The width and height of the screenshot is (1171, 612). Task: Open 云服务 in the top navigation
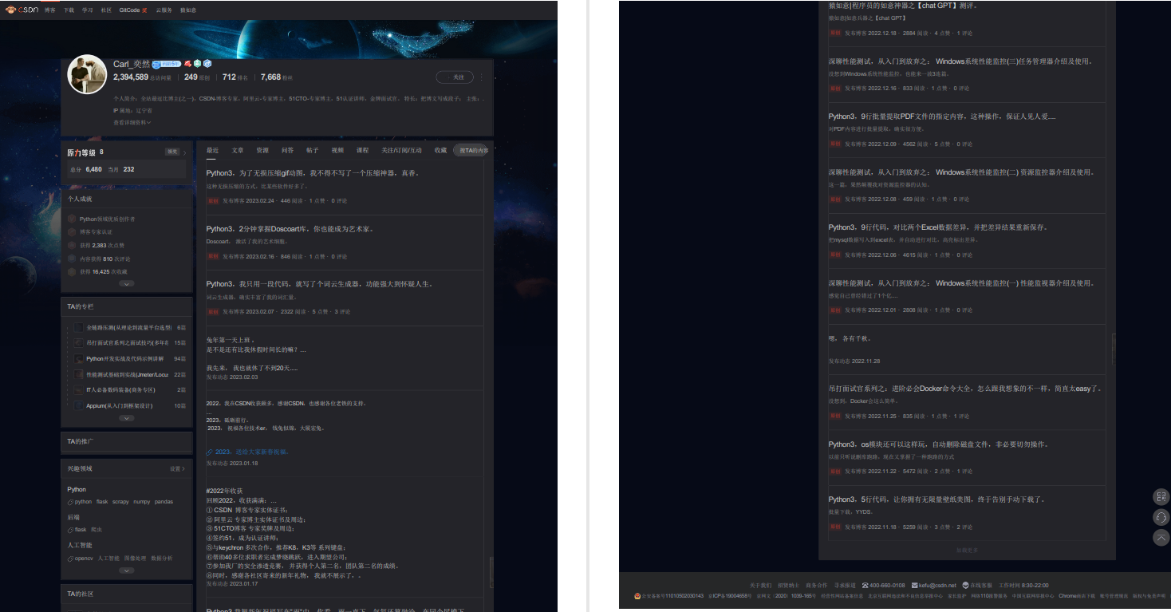pos(164,10)
